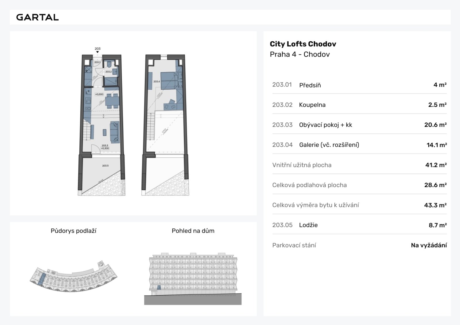Click the '43.3 m²' area value
This screenshot has width=460, height=325.
(x=435, y=205)
